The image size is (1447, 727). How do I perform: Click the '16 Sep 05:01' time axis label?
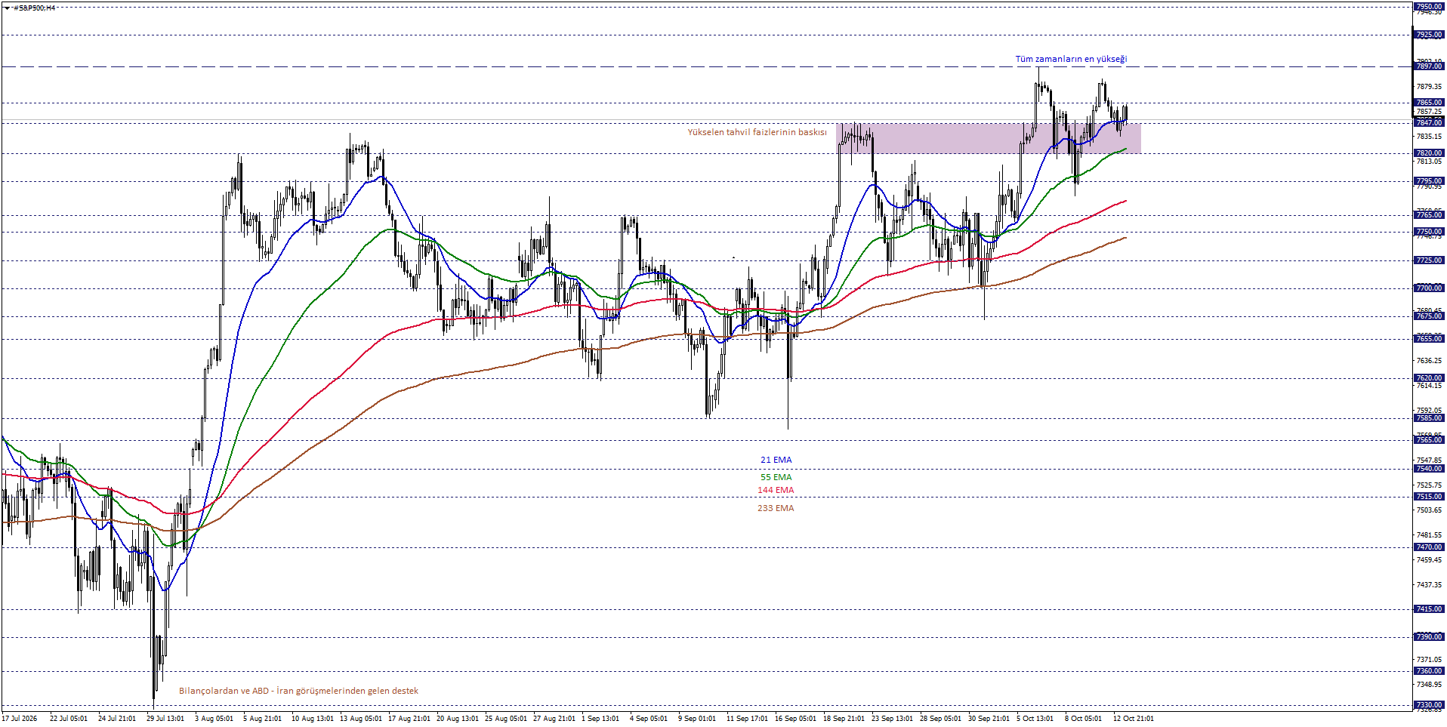pos(795,719)
